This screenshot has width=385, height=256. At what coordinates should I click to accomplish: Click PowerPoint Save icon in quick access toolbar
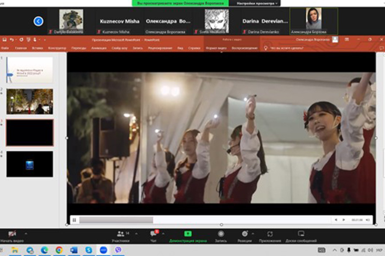pyautogui.click(x=4, y=39)
